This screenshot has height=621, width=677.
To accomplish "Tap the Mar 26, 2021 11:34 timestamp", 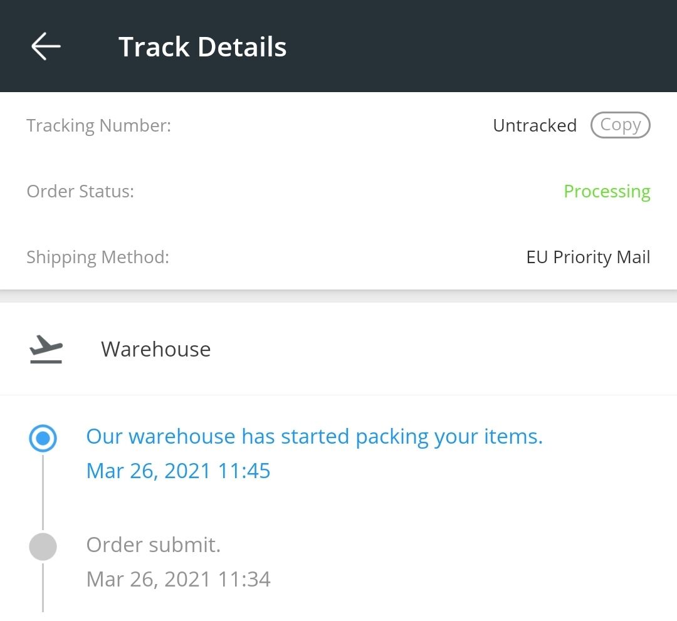I will click(178, 580).
